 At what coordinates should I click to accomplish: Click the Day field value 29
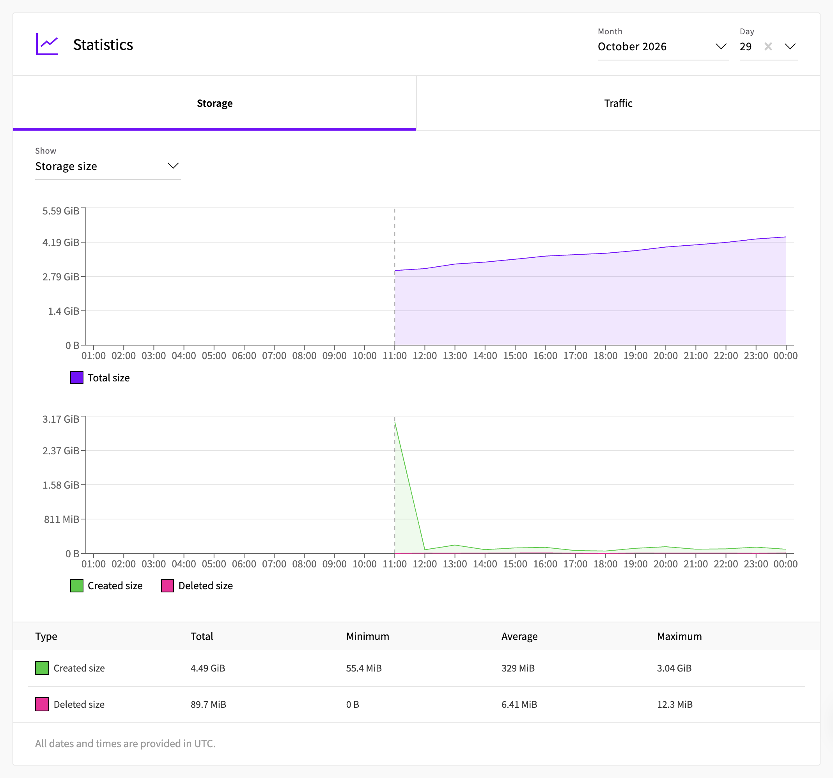(745, 46)
